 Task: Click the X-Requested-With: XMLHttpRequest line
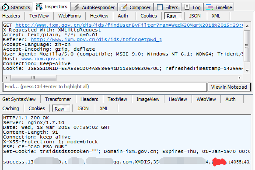52,30
